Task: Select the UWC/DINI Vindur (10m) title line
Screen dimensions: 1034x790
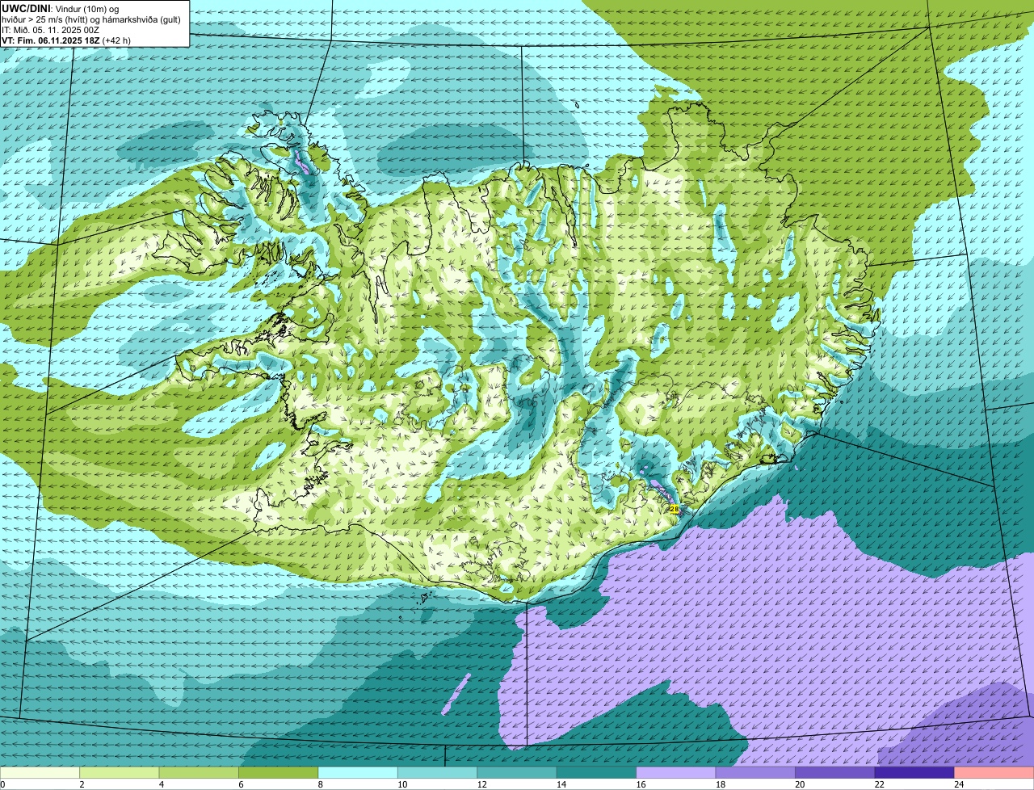Action: click(x=61, y=8)
